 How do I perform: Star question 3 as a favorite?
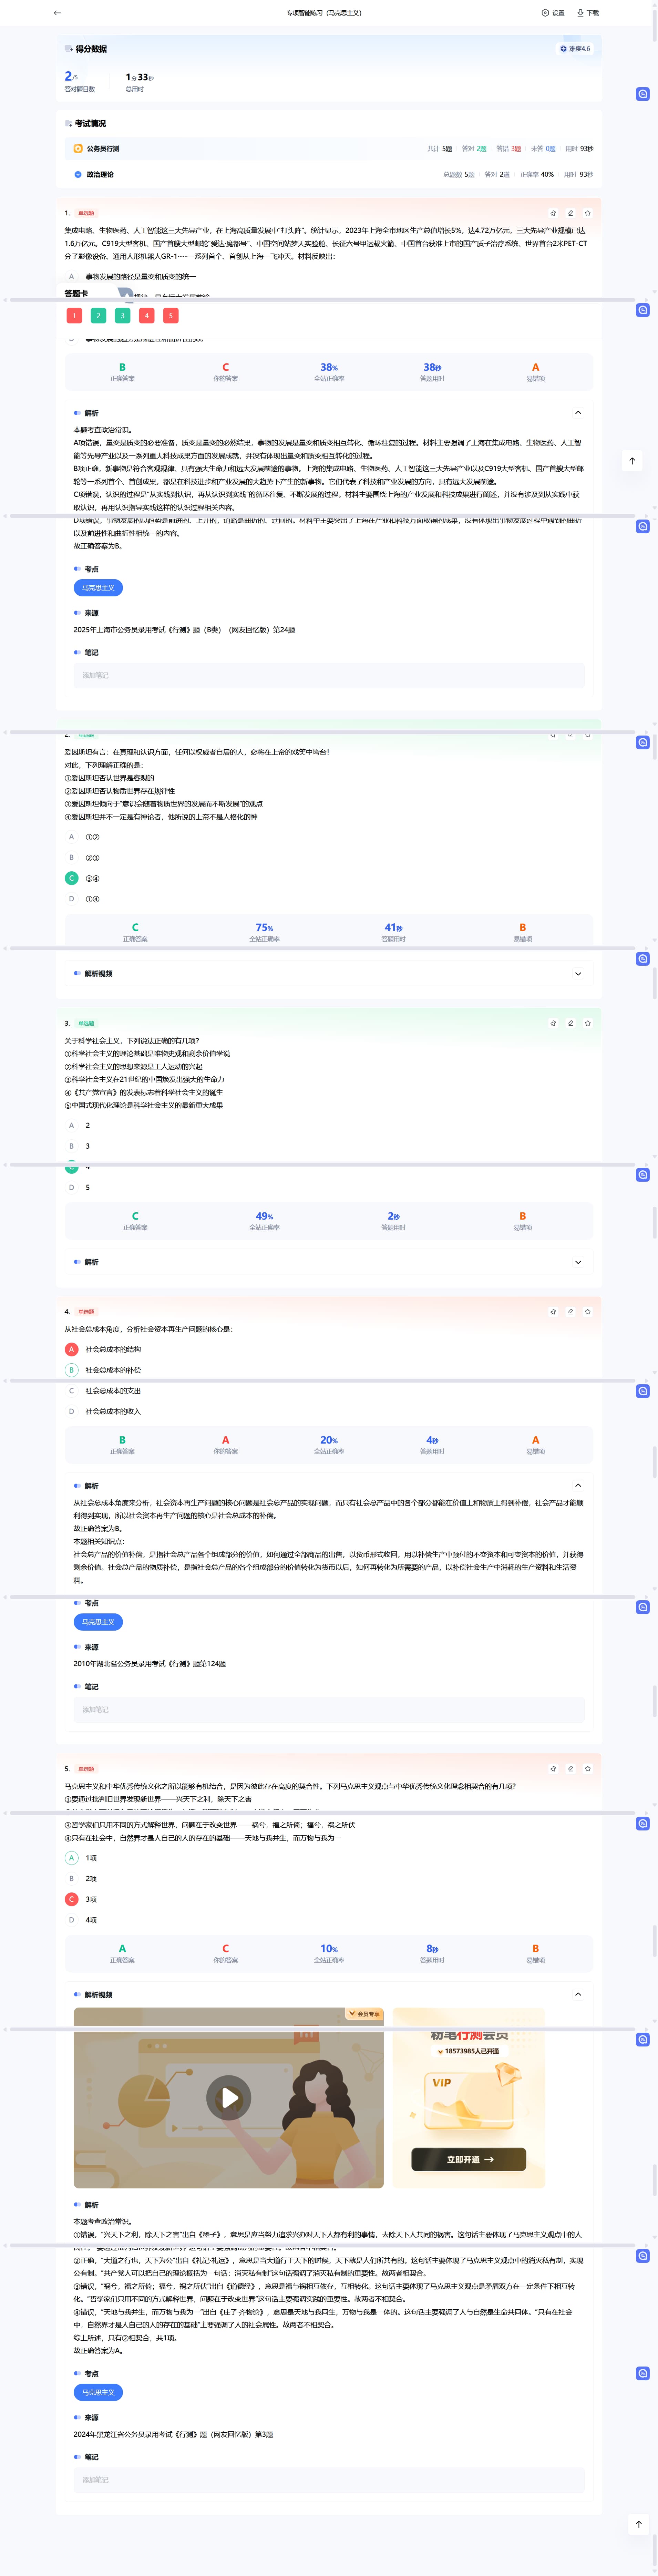(587, 1023)
